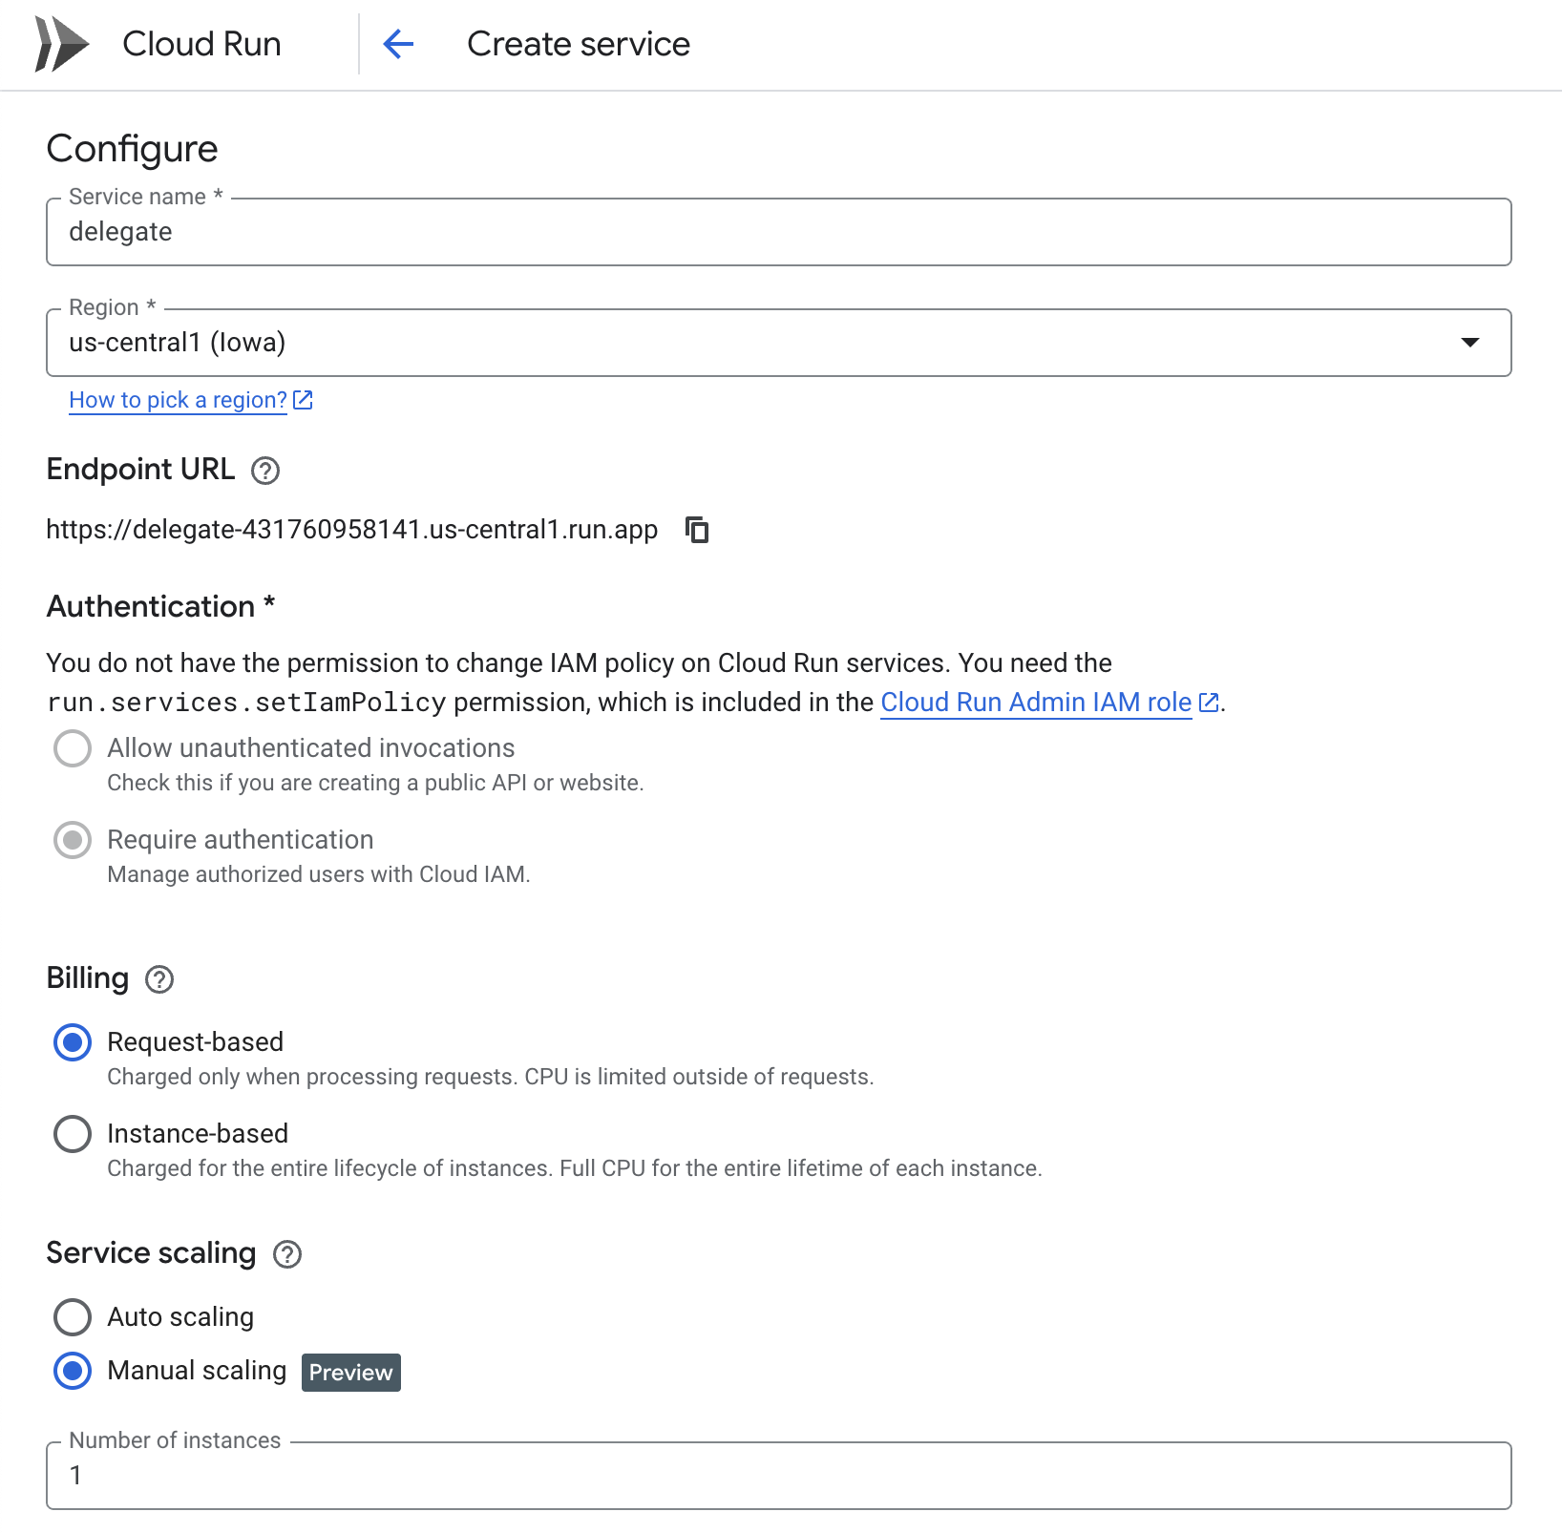The height and width of the screenshot is (1533, 1562).
Task: Open the Service scaling help tooltip
Action: tap(287, 1254)
